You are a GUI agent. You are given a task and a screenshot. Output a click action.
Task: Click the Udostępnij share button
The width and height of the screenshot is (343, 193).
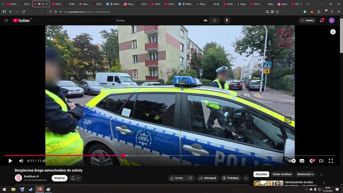(x=208, y=178)
